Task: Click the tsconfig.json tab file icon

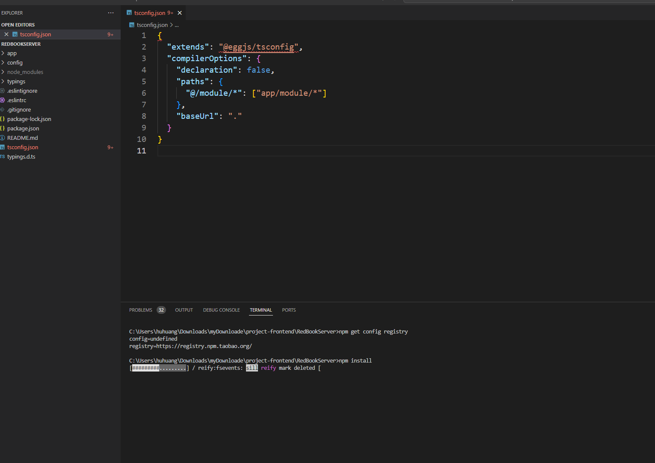Action: pyautogui.click(x=129, y=13)
